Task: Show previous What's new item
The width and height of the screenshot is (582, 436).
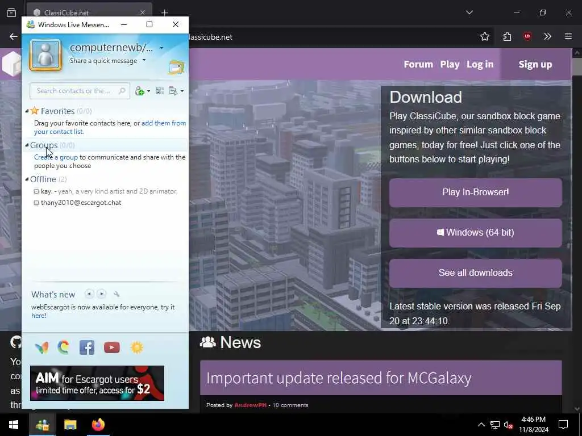Action: pos(89,294)
